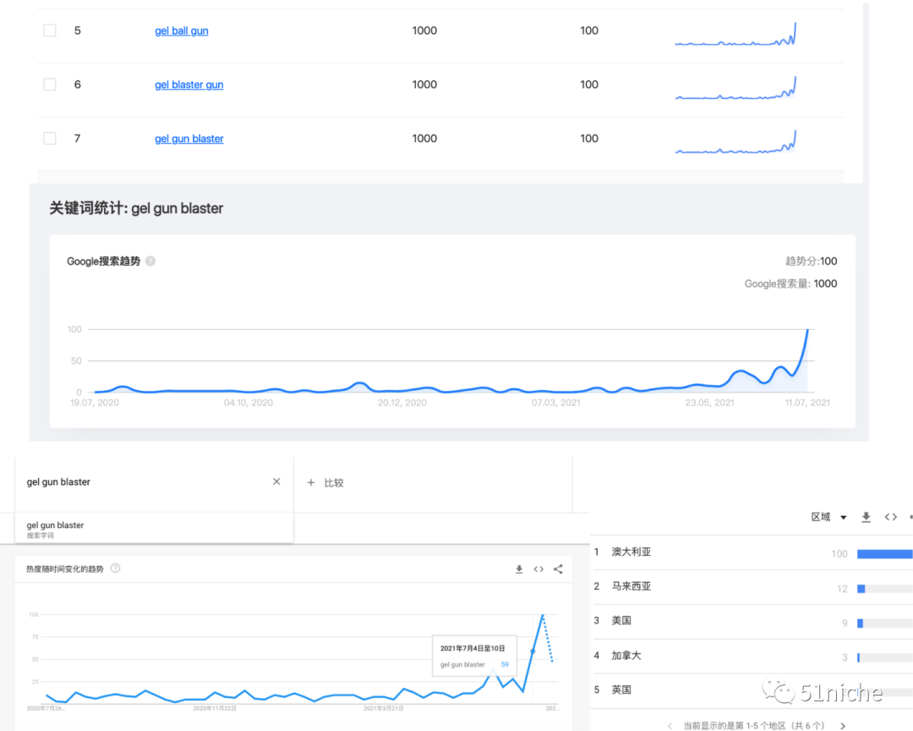
Task: Click the 澳大利亚 value 100 bar
Action: (884, 554)
